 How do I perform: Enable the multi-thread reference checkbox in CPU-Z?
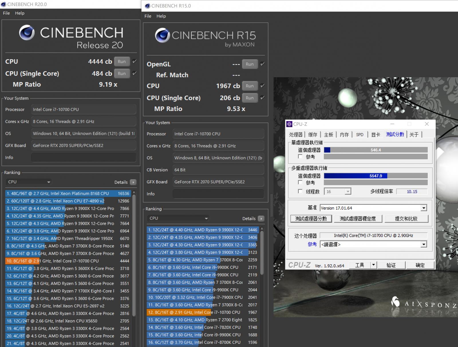point(300,182)
